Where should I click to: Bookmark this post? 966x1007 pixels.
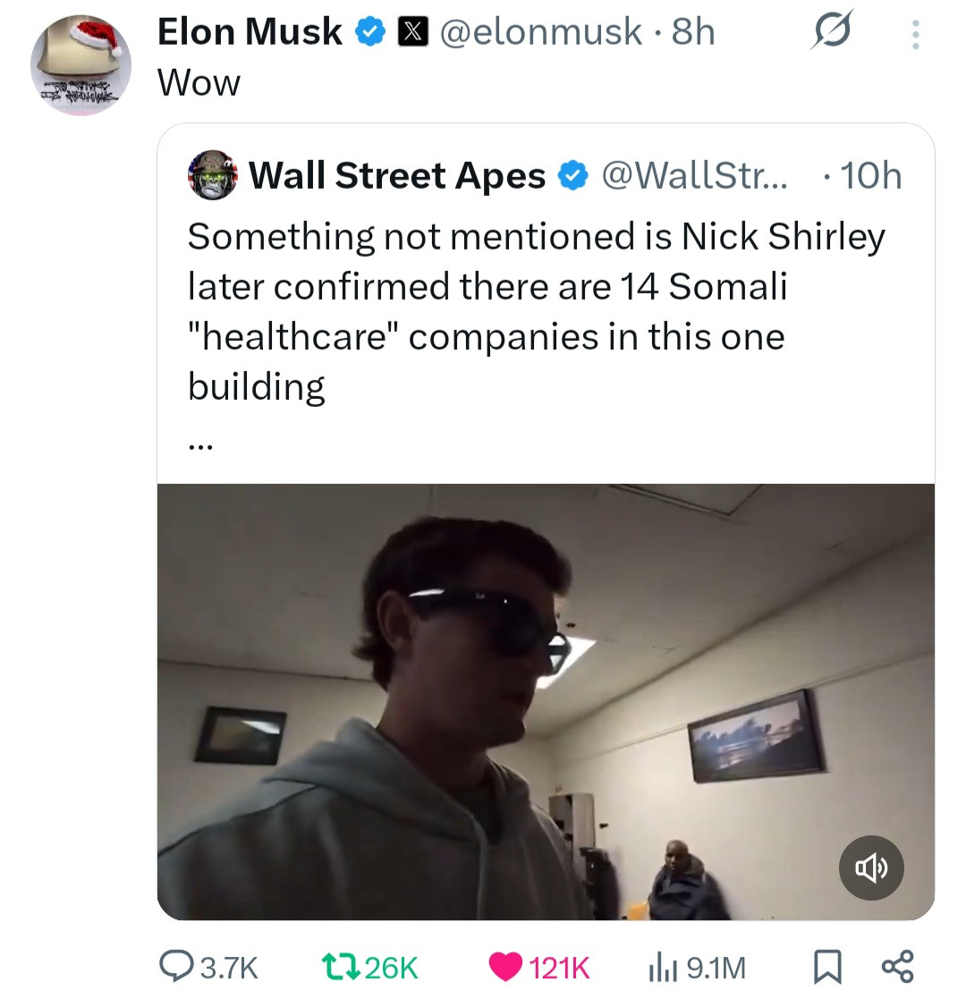click(x=827, y=967)
